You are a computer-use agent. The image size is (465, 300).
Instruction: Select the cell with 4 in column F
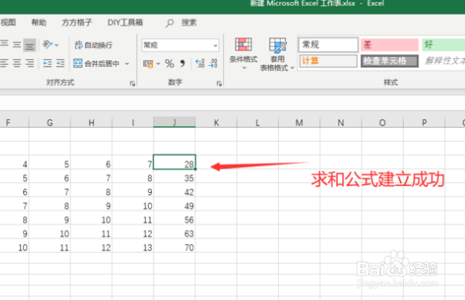tap(14, 162)
